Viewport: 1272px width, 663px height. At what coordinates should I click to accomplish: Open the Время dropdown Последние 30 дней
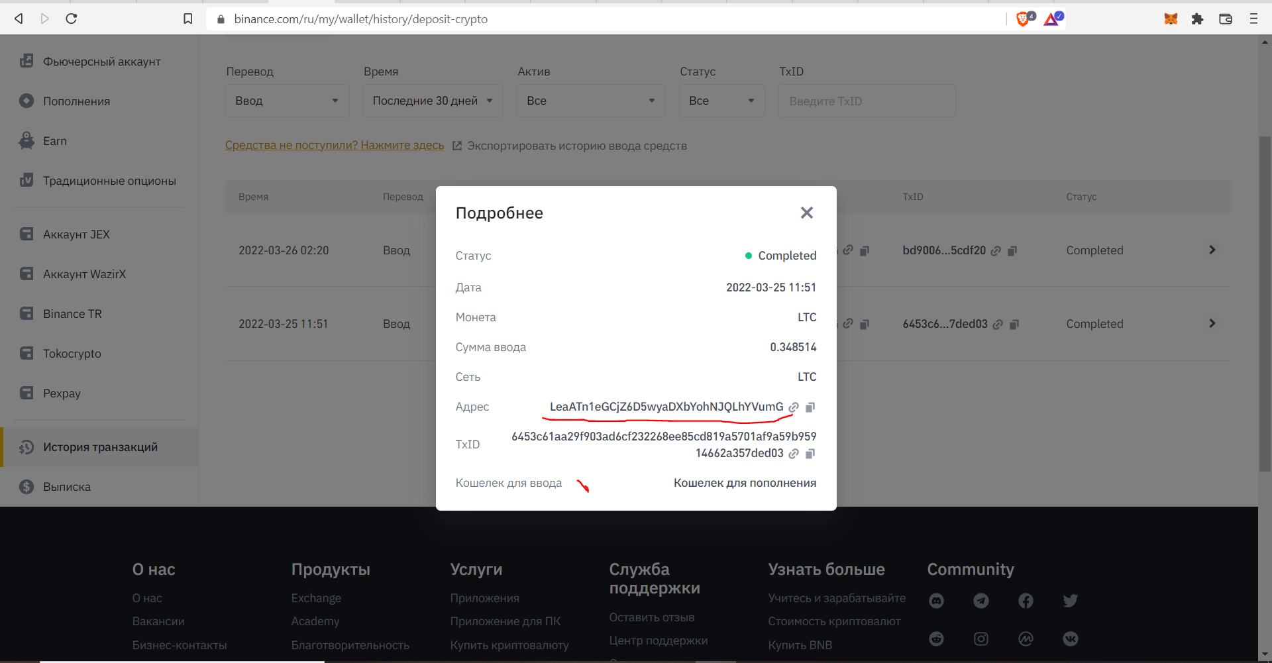(x=433, y=101)
